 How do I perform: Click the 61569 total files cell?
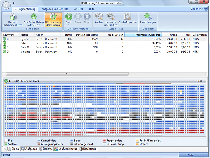94,39
